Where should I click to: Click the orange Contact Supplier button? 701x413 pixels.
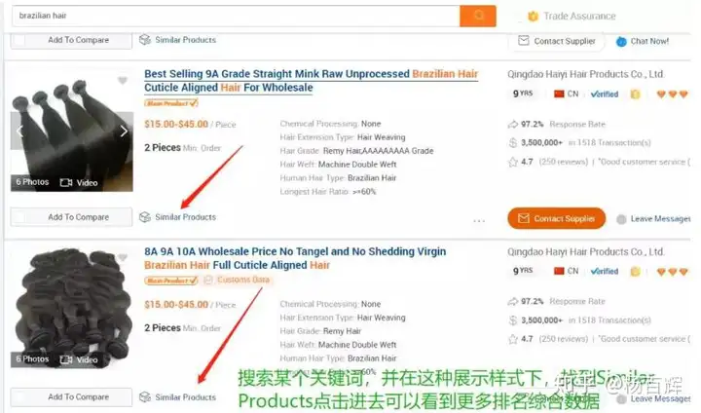point(556,218)
